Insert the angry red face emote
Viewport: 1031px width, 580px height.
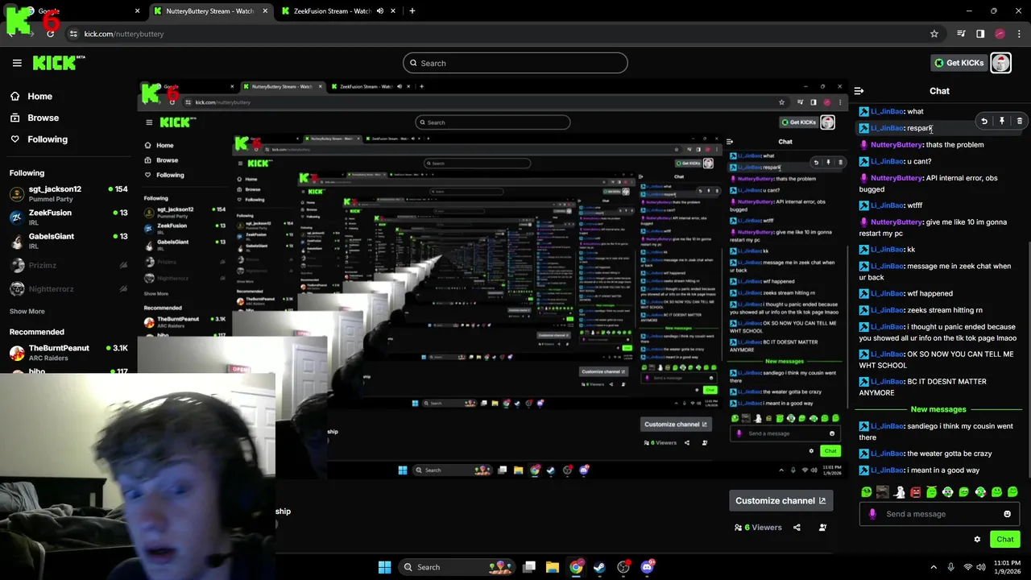[915, 492]
